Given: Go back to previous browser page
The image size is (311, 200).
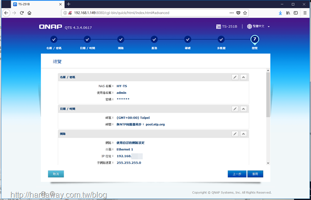Looking at the screenshot, I should pos(6,13).
